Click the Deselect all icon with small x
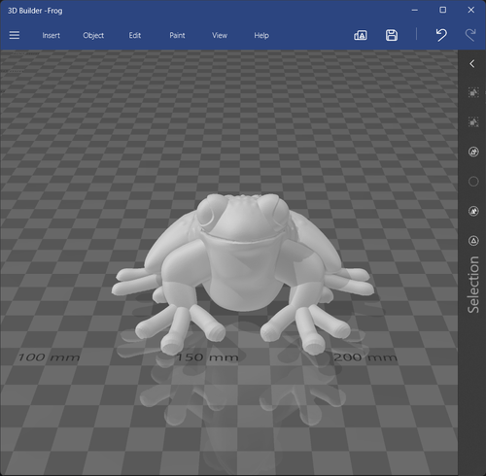 click(x=473, y=122)
